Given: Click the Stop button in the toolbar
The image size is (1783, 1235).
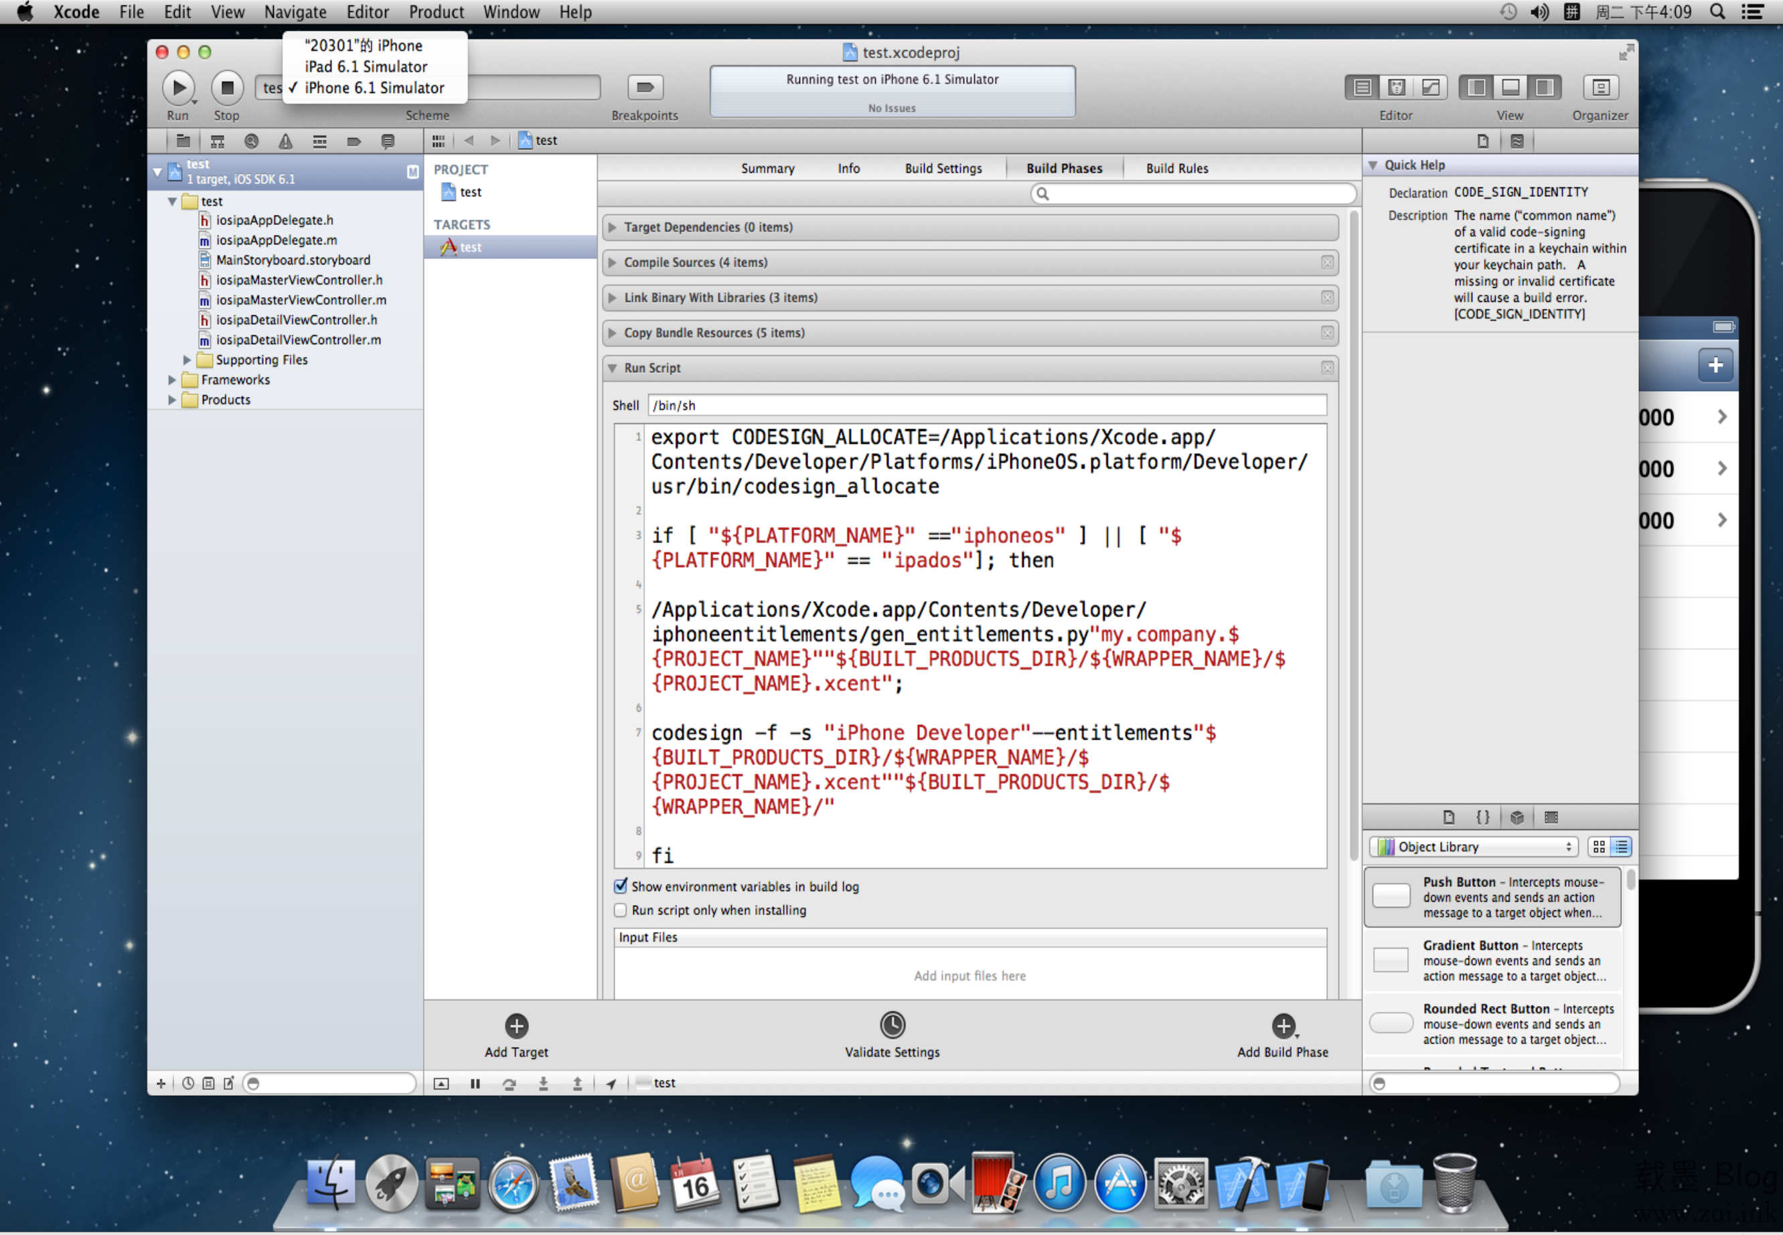Looking at the screenshot, I should click(227, 88).
